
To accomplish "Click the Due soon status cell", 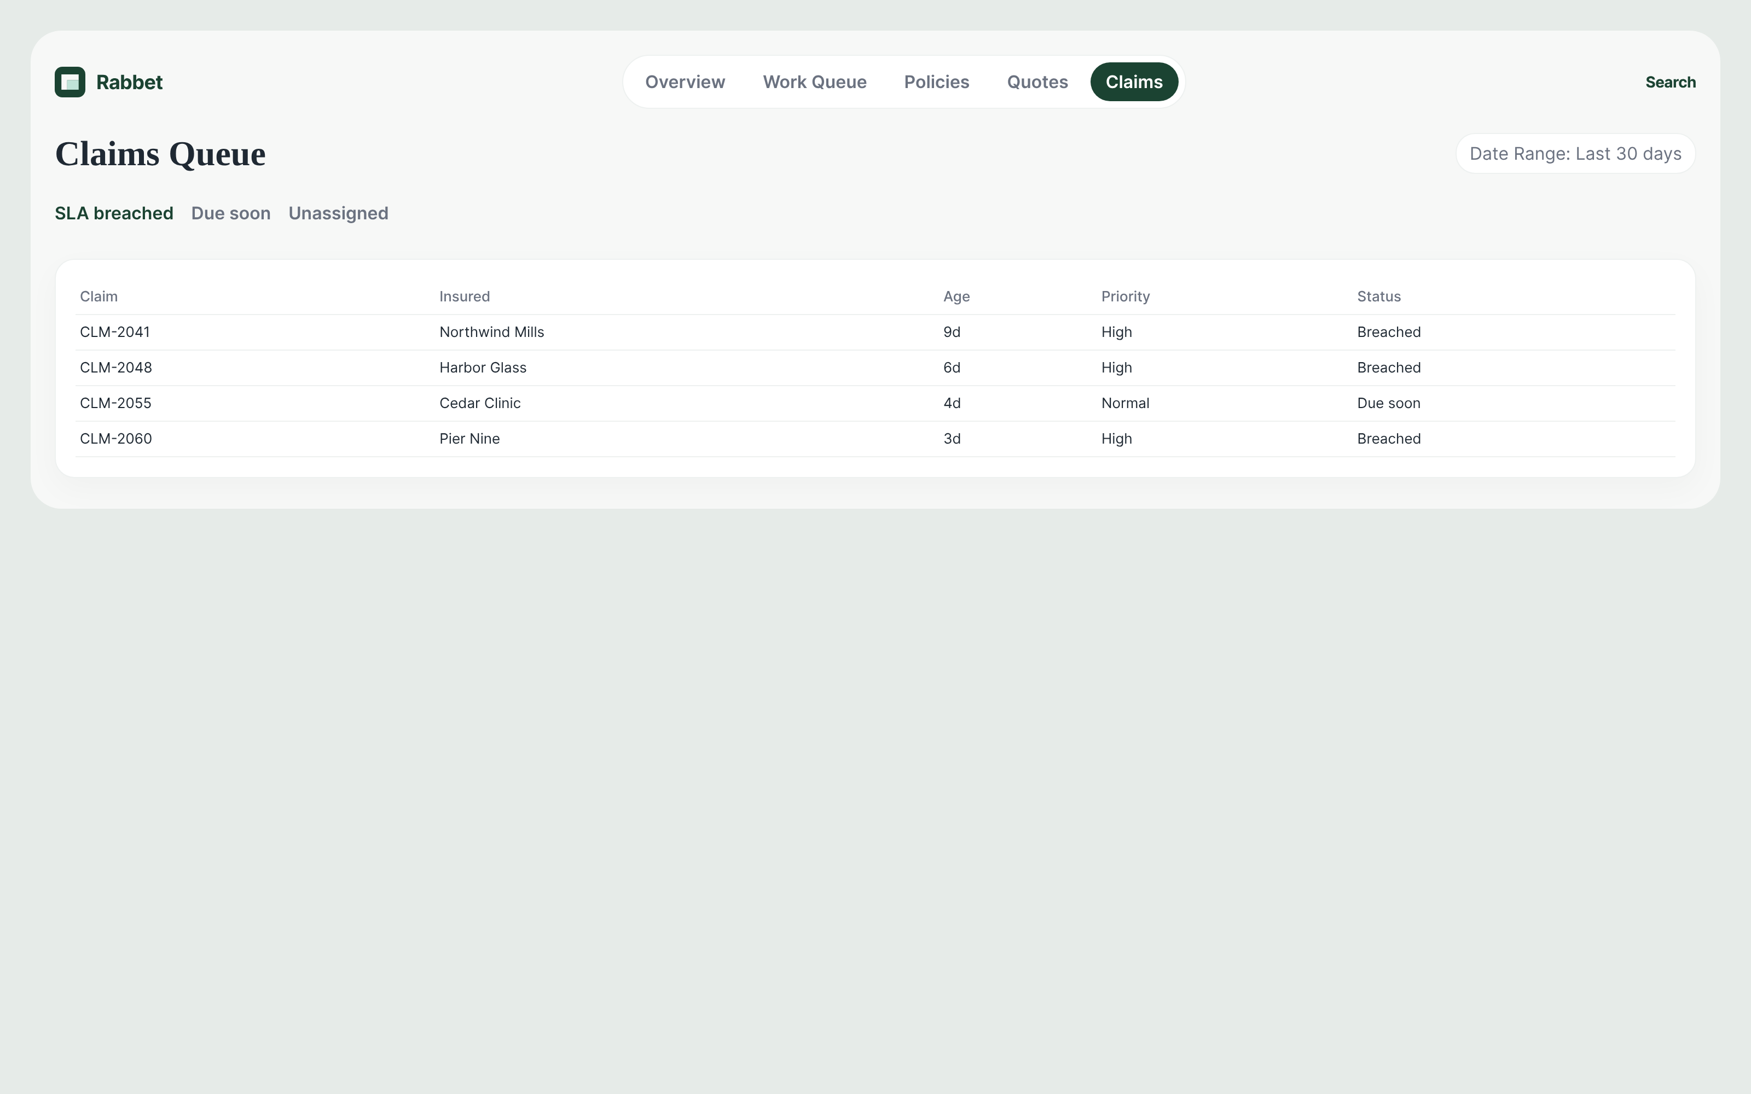I will pyautogui.click(x=1389, y=403).
